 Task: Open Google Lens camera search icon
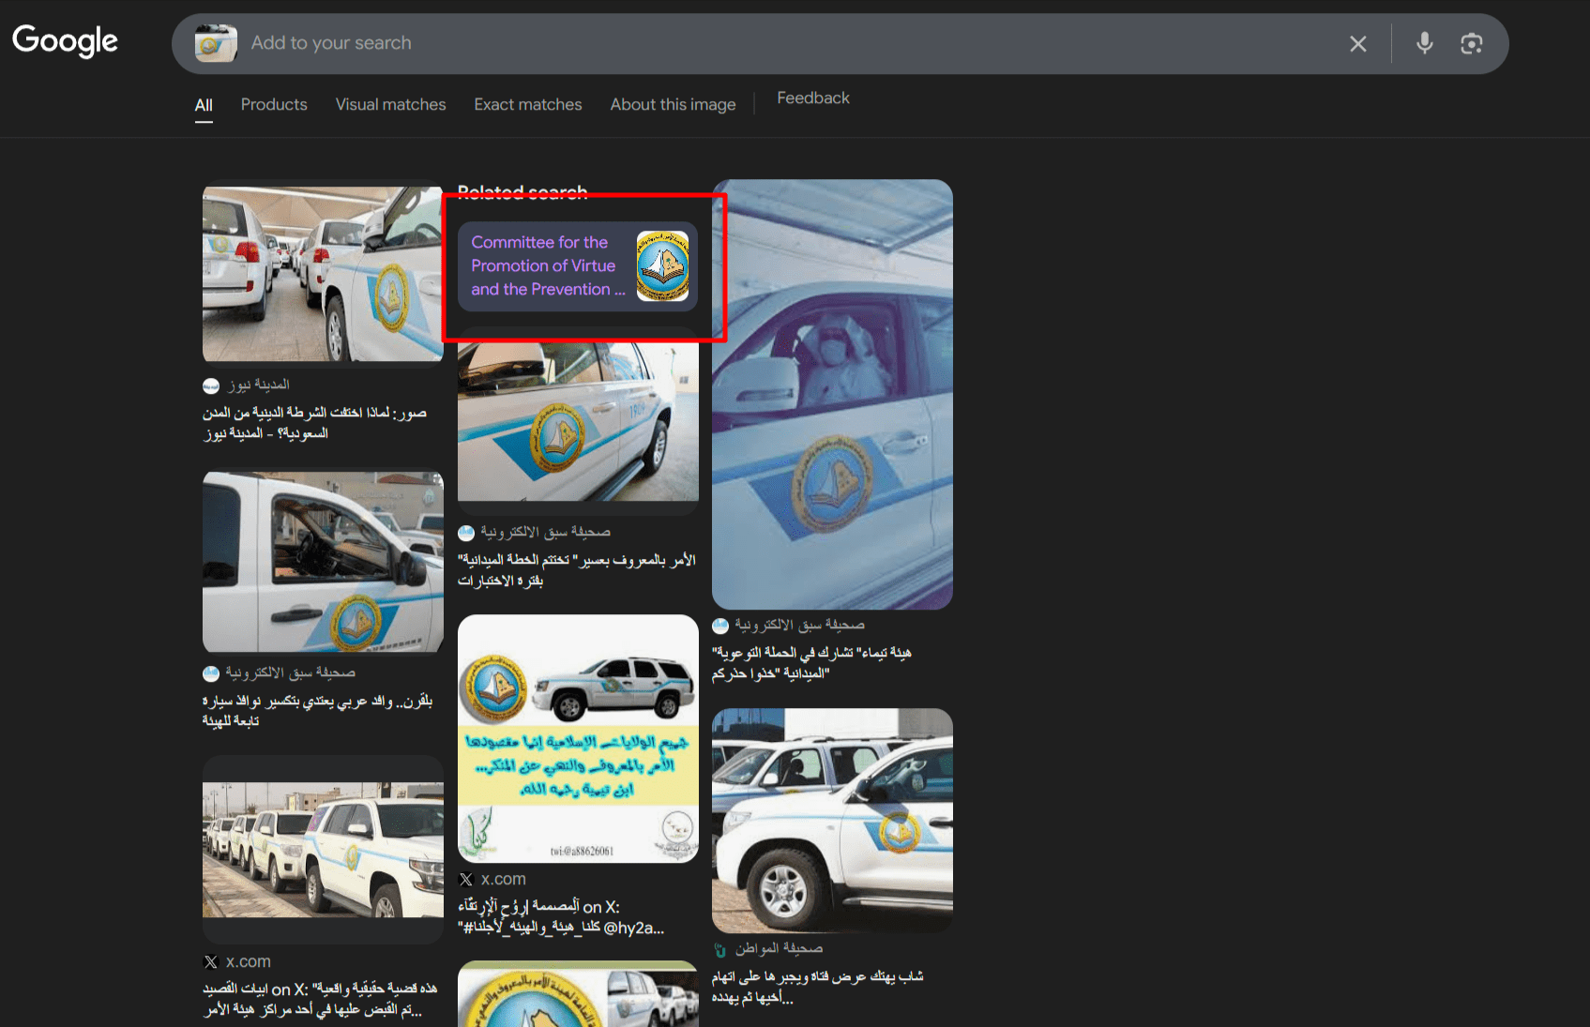coord(1471,44)
